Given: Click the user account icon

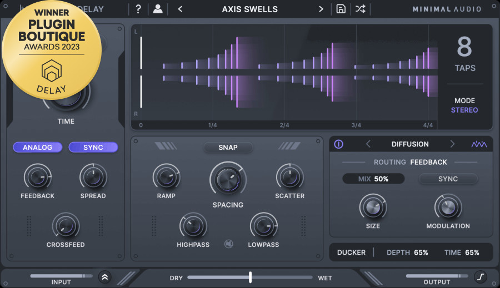Looking at the screenshot, I should [x=158, y=9].
